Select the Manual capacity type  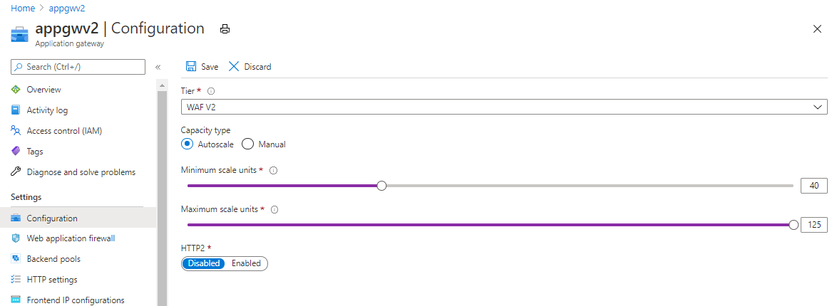248,144
